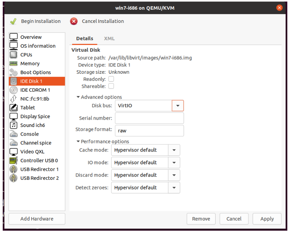
Task: Open the Disk bus VirtIO dropdown arrow
Action: [178, 106]
